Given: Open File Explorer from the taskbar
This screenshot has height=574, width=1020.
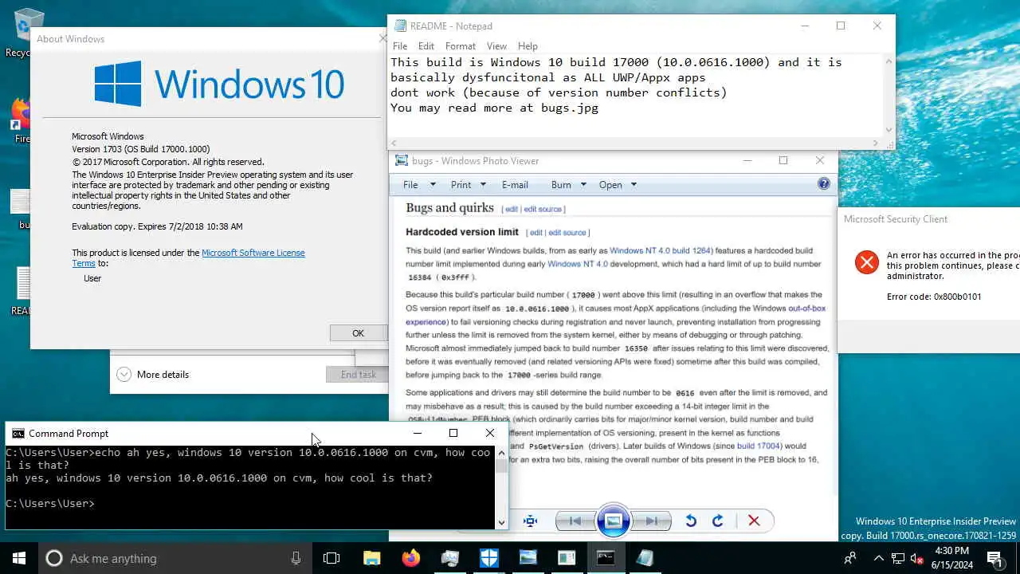Looking at the screenshot, I should tap(371, 558).
